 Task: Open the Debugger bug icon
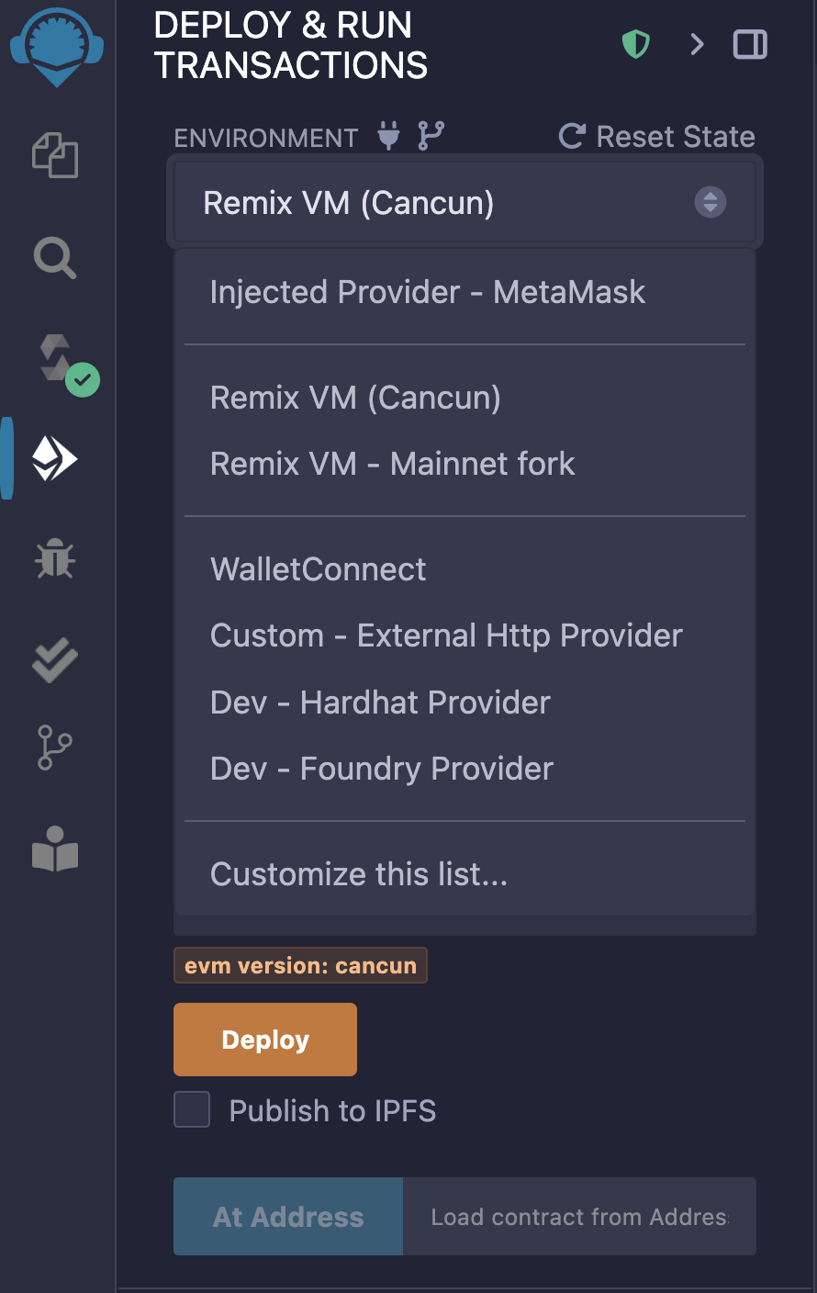click(55, 558)
